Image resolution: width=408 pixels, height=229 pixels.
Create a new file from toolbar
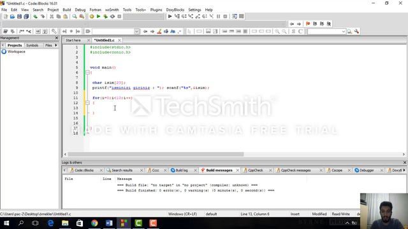pyautogui.click(x=6, y=17)
